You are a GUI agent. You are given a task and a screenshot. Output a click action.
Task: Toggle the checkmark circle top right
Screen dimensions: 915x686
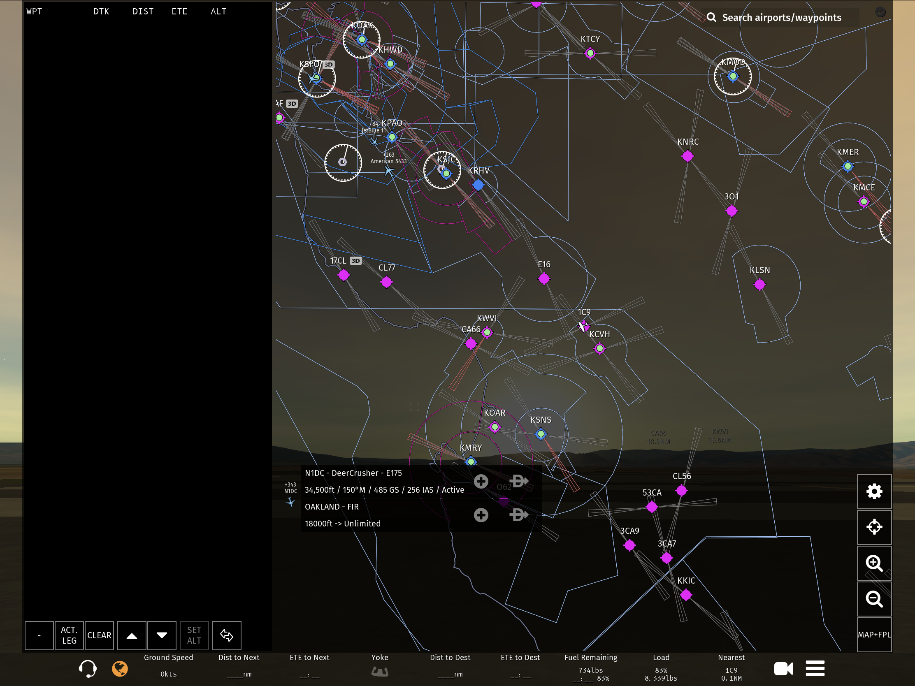(x=880, y=12)
